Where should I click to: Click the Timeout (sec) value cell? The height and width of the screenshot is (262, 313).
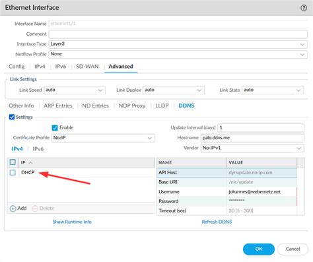click(261, 211)
